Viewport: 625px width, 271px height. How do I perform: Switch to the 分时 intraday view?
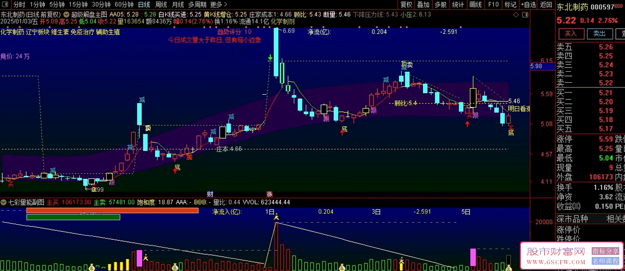click(19, 4)
